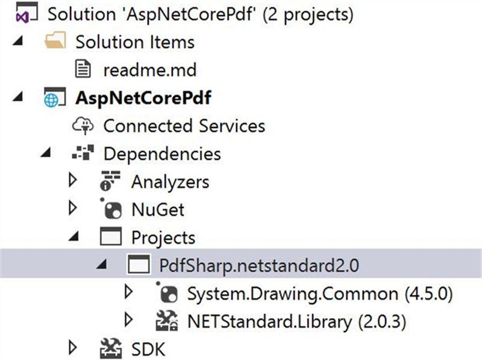Collapse the Solution Items folder
The width and height of the screenshot is (482, 361).
pyautogui.click(x=19, y=43)
